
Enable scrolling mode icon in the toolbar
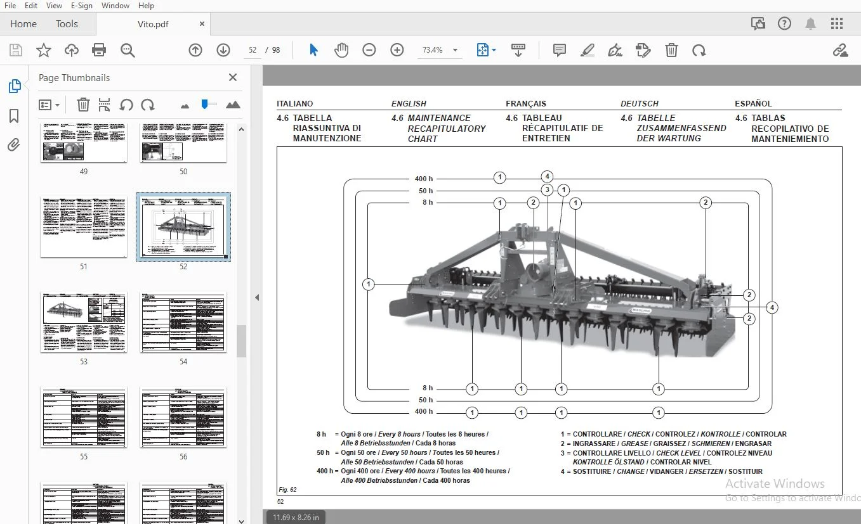518,50
